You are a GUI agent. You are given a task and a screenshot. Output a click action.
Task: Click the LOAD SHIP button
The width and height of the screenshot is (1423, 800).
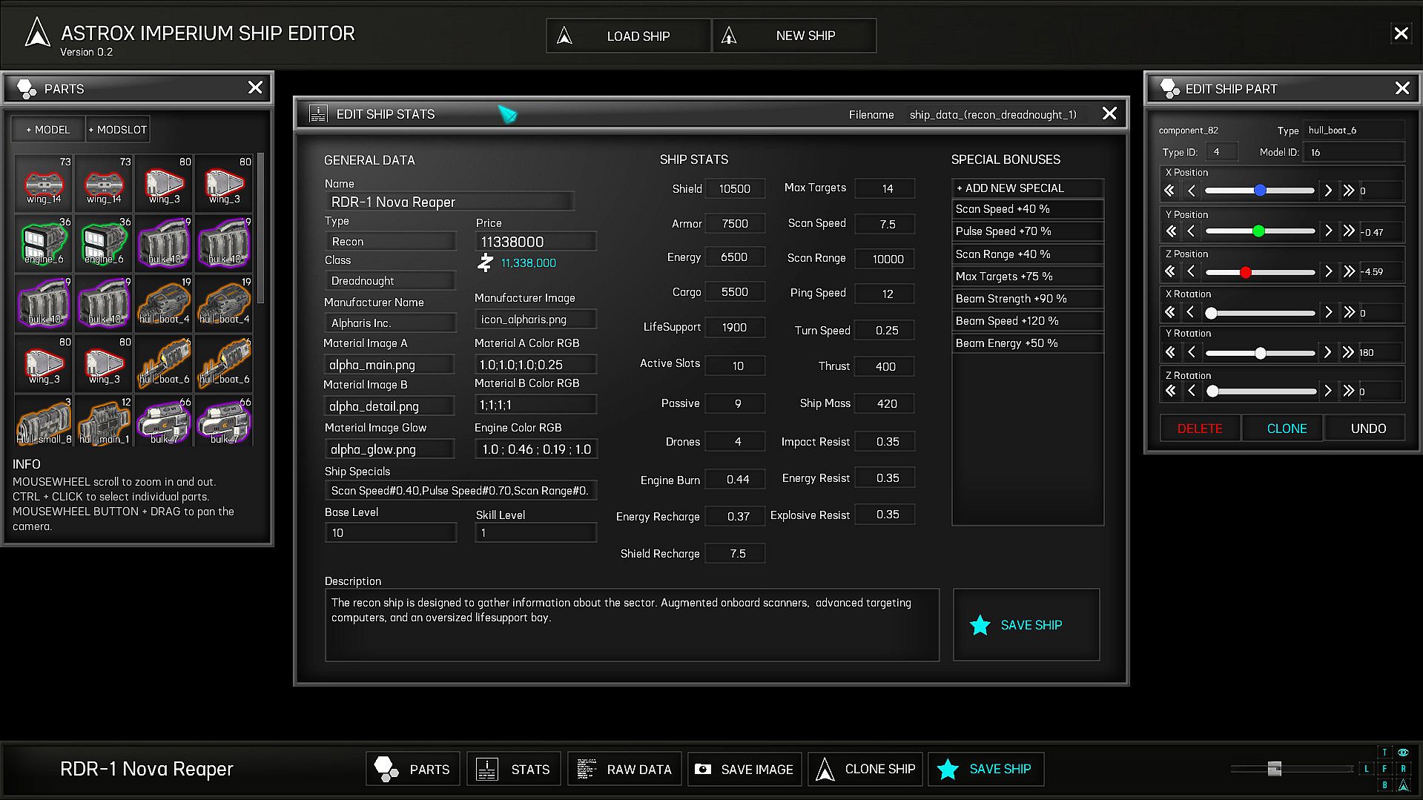pos(627,36)
